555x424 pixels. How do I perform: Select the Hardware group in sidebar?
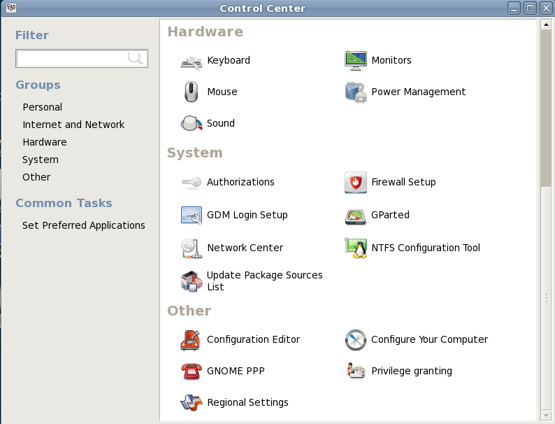pyautogui.click(x=45, y=142)
